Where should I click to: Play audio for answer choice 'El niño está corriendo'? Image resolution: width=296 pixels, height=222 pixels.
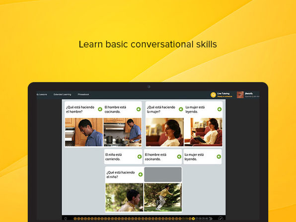point(140,156)
